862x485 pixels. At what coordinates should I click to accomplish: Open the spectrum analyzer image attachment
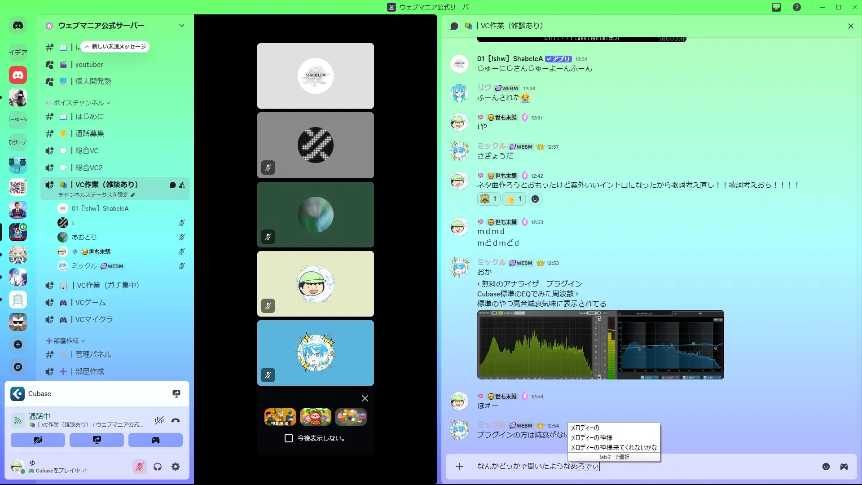click(x=600, y=345)
